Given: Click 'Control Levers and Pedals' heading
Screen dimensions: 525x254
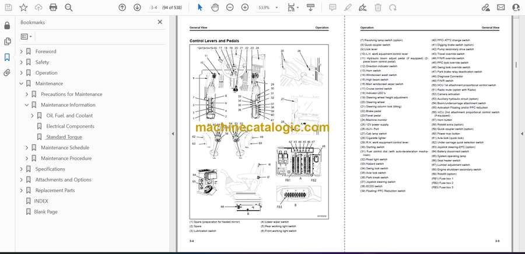Looking at the screenshot, I should coord(214,41).
